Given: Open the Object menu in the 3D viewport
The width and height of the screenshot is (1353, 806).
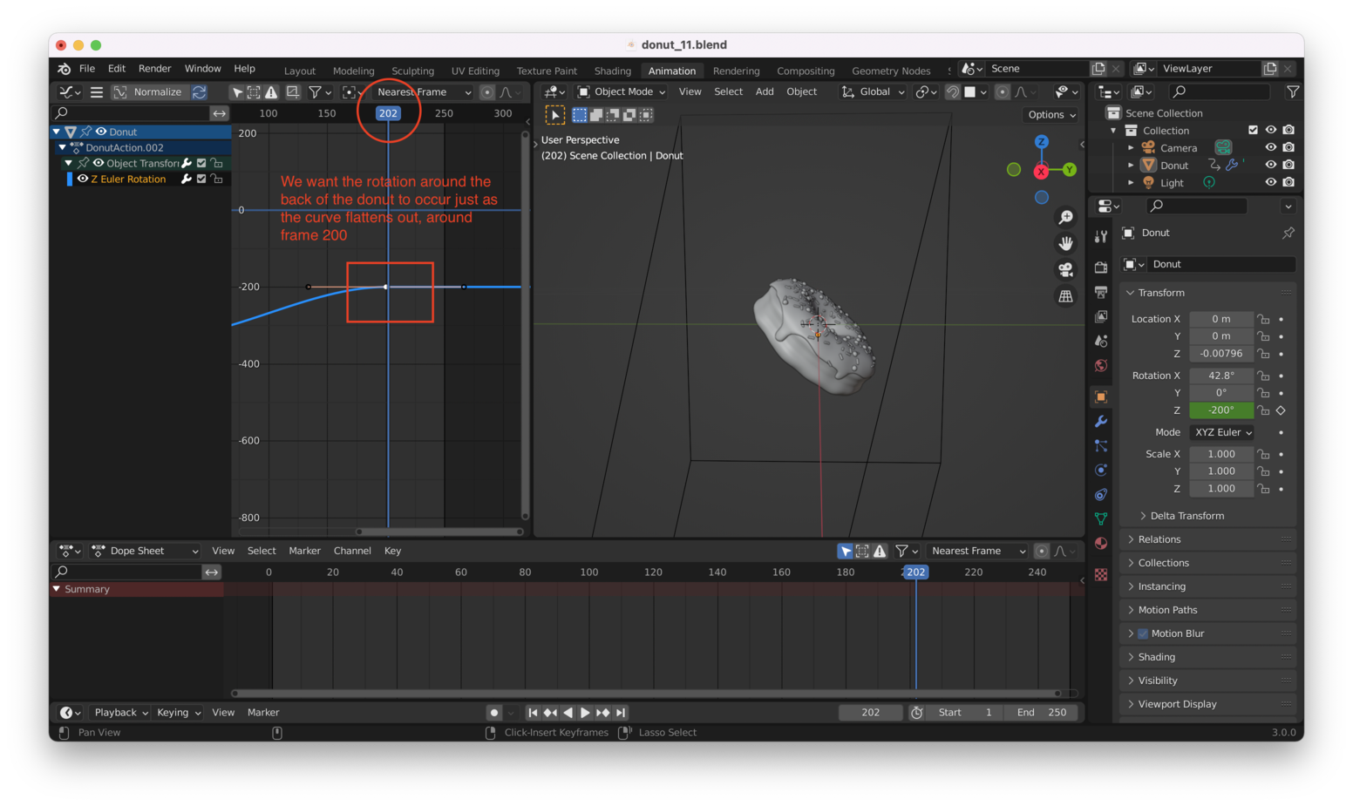Looking at the screenshot, I should pos(801,91).
